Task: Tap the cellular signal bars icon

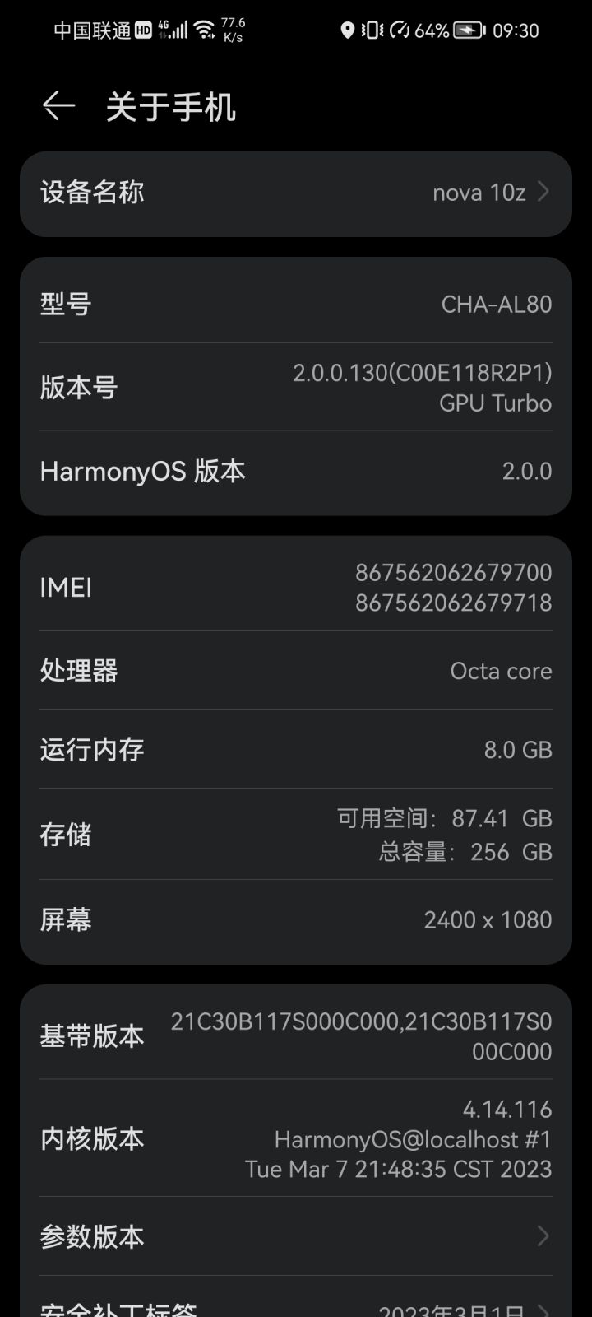Action: coord(173,30)
